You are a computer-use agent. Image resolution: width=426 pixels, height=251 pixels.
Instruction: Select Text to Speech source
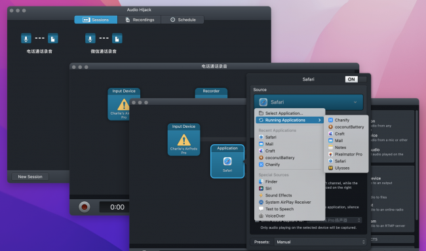pyautogui.click(x=290, y=209)
